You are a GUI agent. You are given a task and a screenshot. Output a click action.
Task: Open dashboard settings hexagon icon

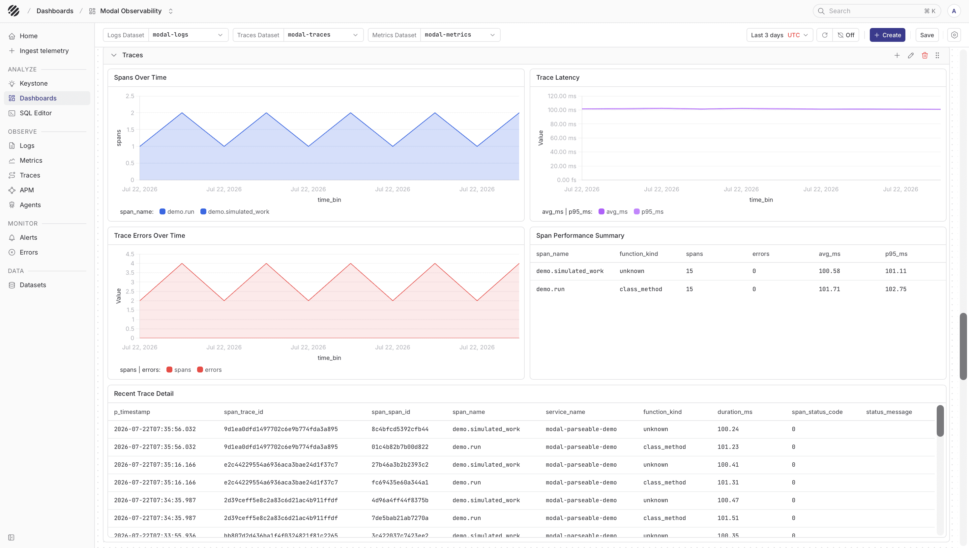pyautogui.click(x=954, y=35)
